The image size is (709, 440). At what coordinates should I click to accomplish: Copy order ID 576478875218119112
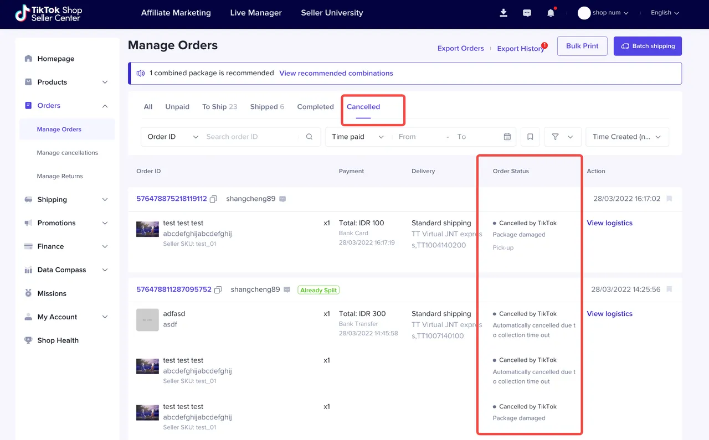[214, 199]
